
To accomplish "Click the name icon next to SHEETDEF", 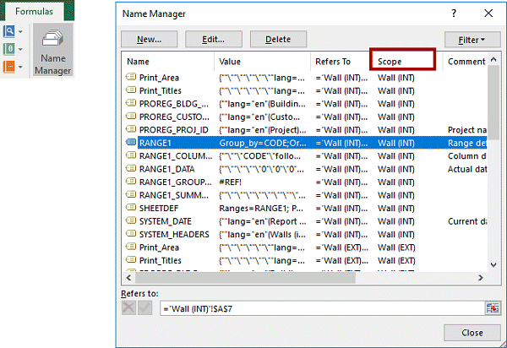I will point(131,207).
